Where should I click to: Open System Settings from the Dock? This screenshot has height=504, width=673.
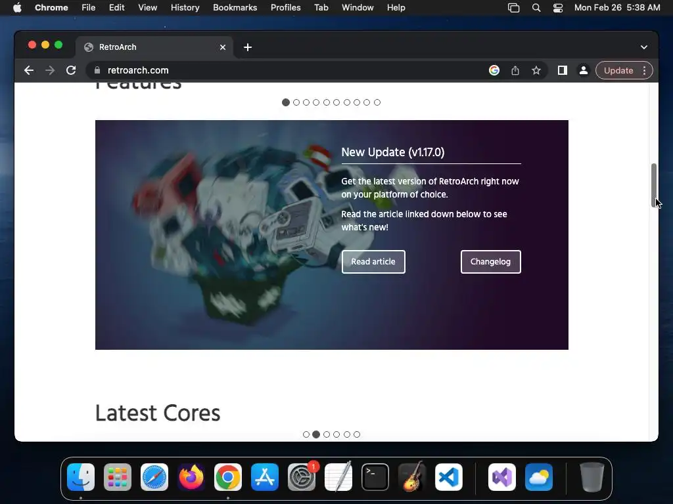[x=301, y=477]
